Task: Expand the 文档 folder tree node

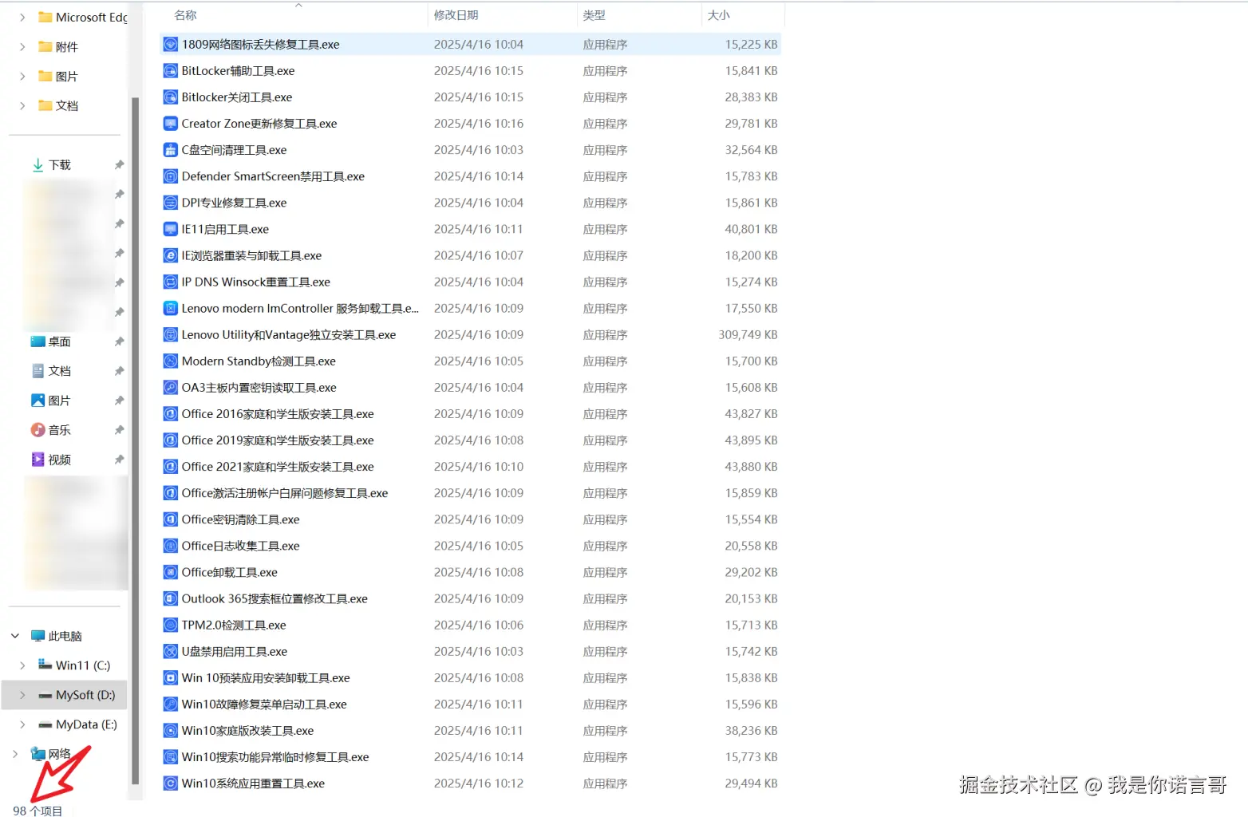Action: coord(22,106)
